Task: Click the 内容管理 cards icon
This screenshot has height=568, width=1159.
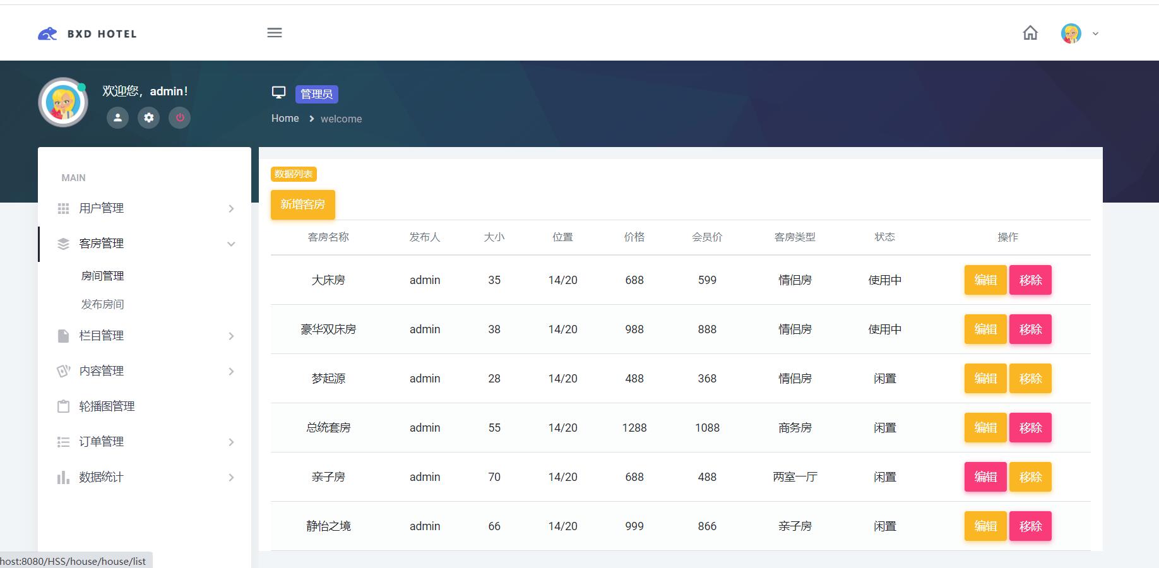Action: (x=63, y=371)
